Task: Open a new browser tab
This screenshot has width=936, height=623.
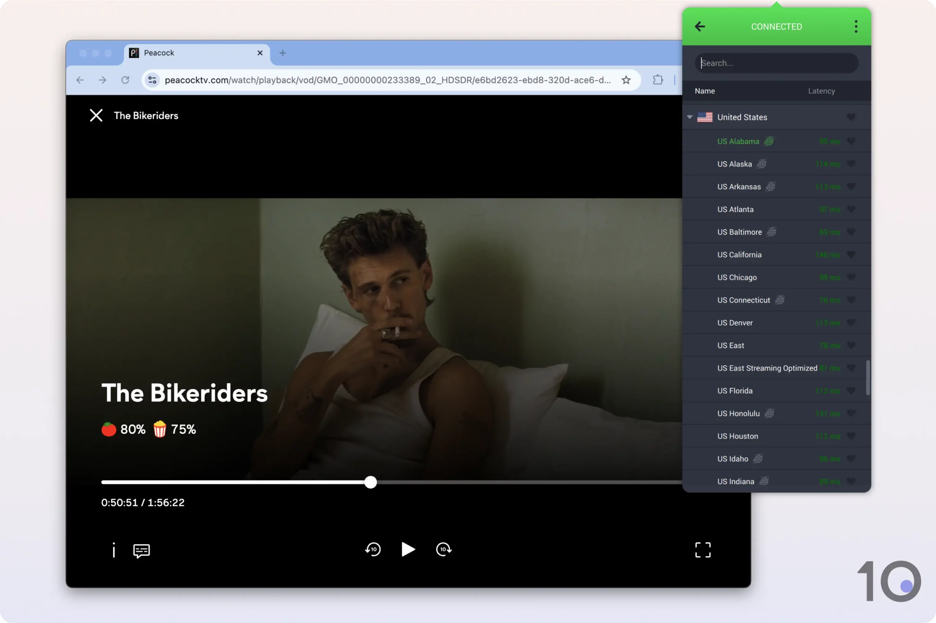Action: coord(283,53)
